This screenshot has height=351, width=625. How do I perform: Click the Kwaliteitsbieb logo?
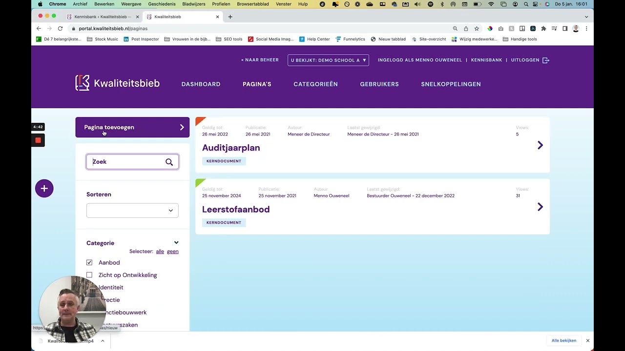117,83
